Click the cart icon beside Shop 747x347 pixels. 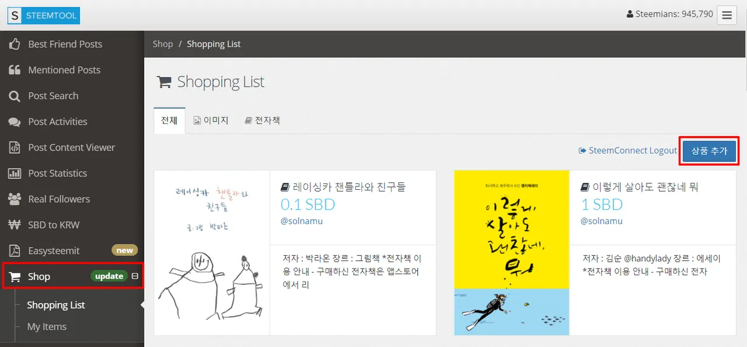point(15,276)
